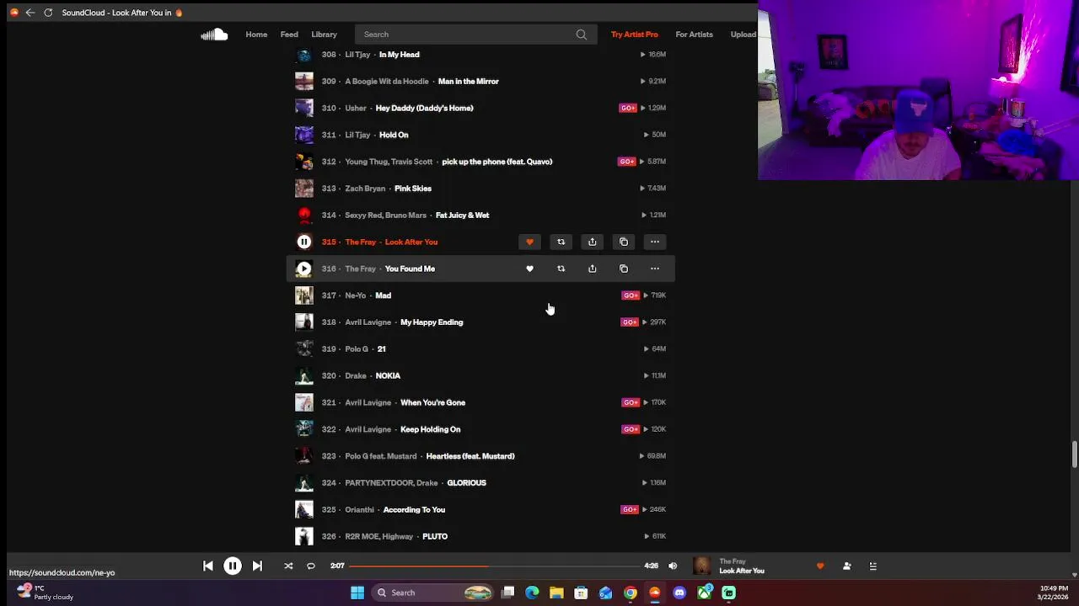Open Discord from taskbar
This screenshot has width=1079, height=606.
coord(679,593)
